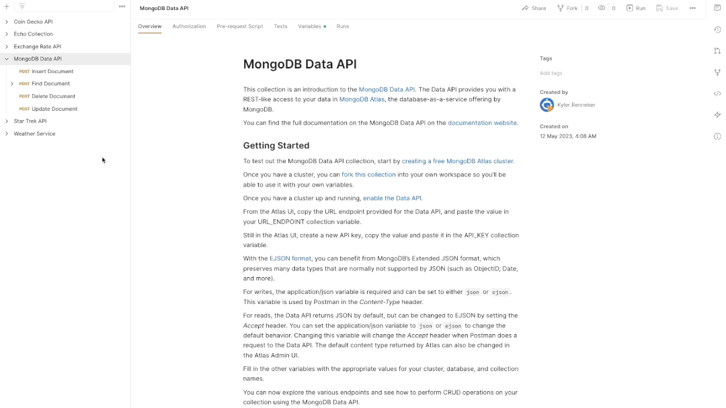Select the Find Document request

(x=50, y=84)
